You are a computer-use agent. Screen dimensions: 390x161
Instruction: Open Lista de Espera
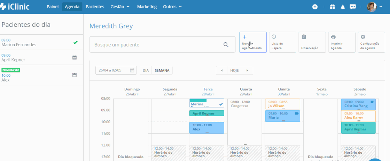point(282,42)
